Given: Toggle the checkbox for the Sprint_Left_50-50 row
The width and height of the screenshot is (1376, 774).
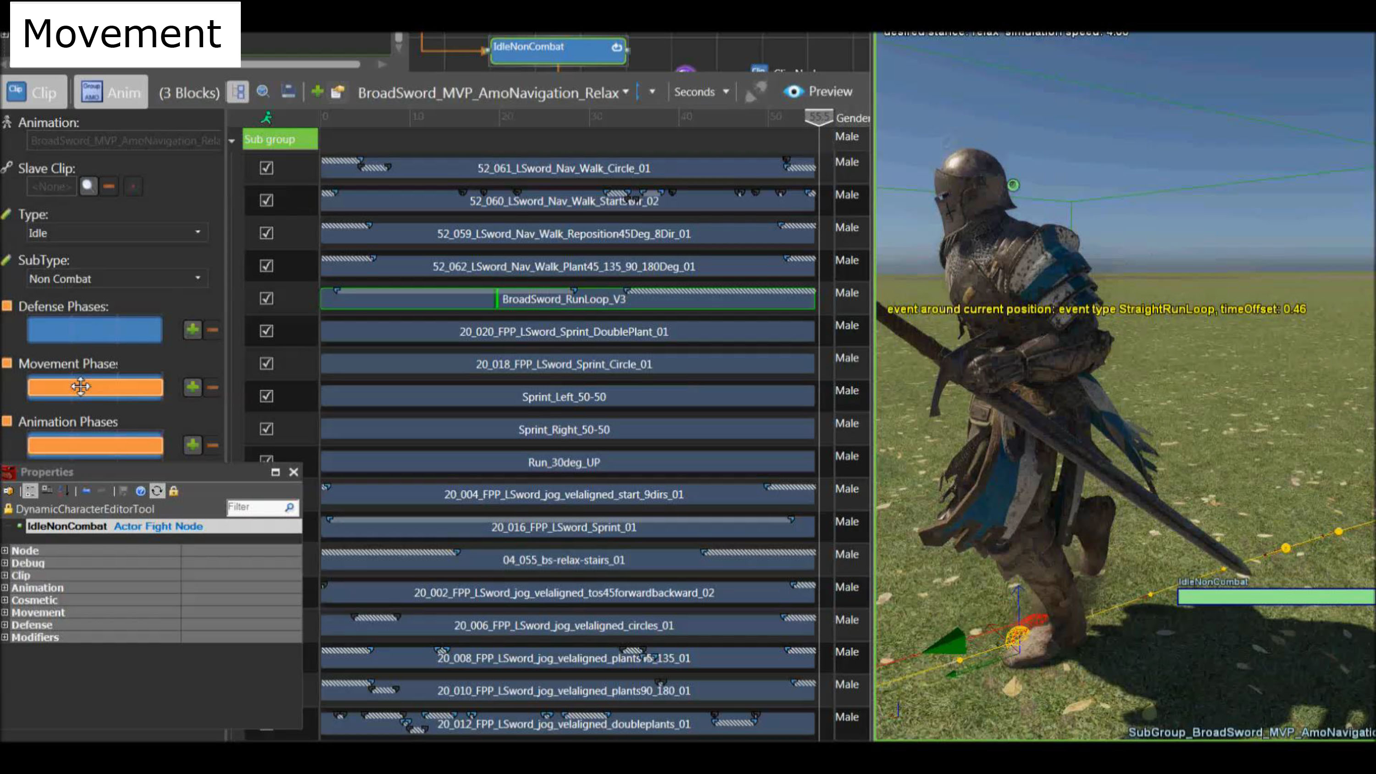Looking at the screenshot, I should click(x=266, y=396).
